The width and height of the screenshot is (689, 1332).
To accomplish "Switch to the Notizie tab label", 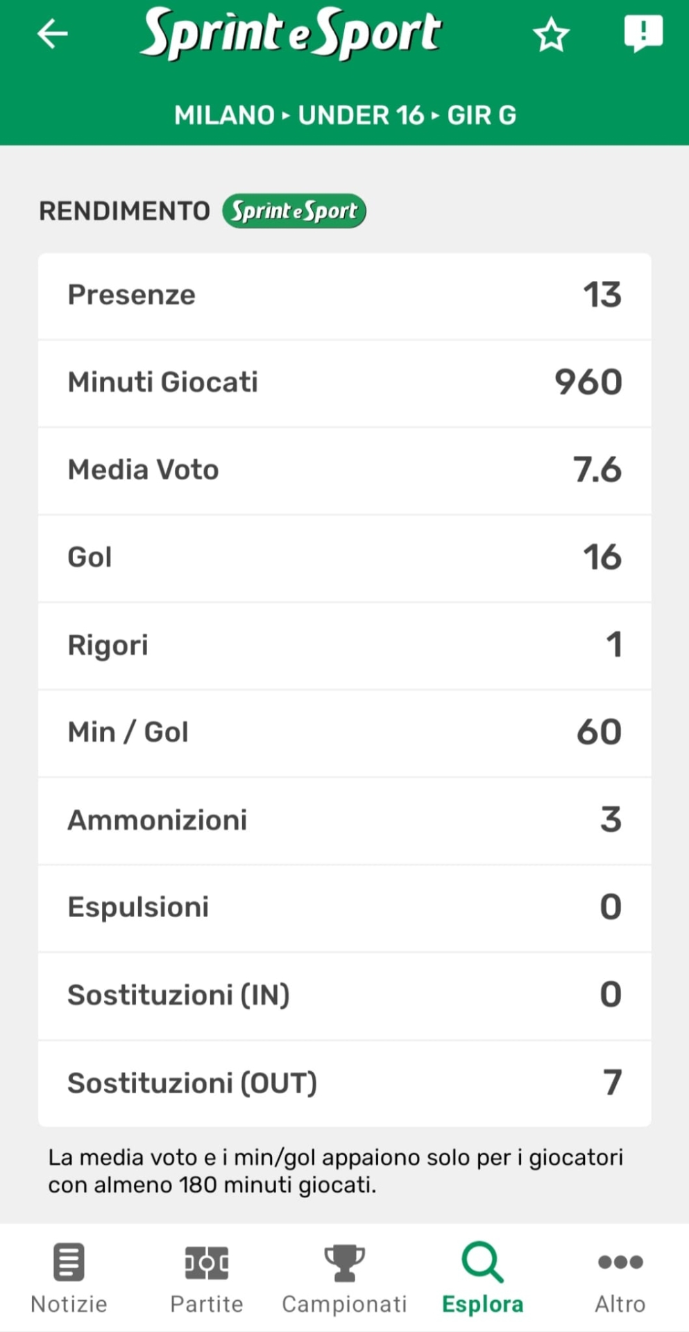I will pyautogui.click(x=69, y=1304).
